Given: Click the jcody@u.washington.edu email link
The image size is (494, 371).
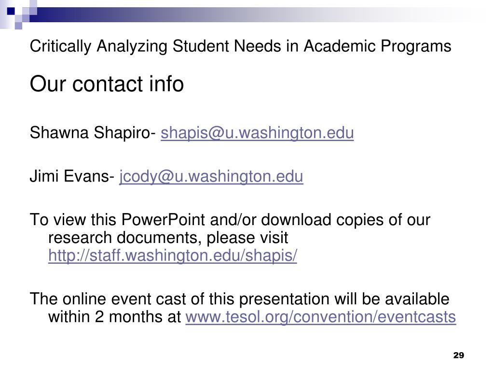Looking at the screenshot, I should [x=211, y=177].
